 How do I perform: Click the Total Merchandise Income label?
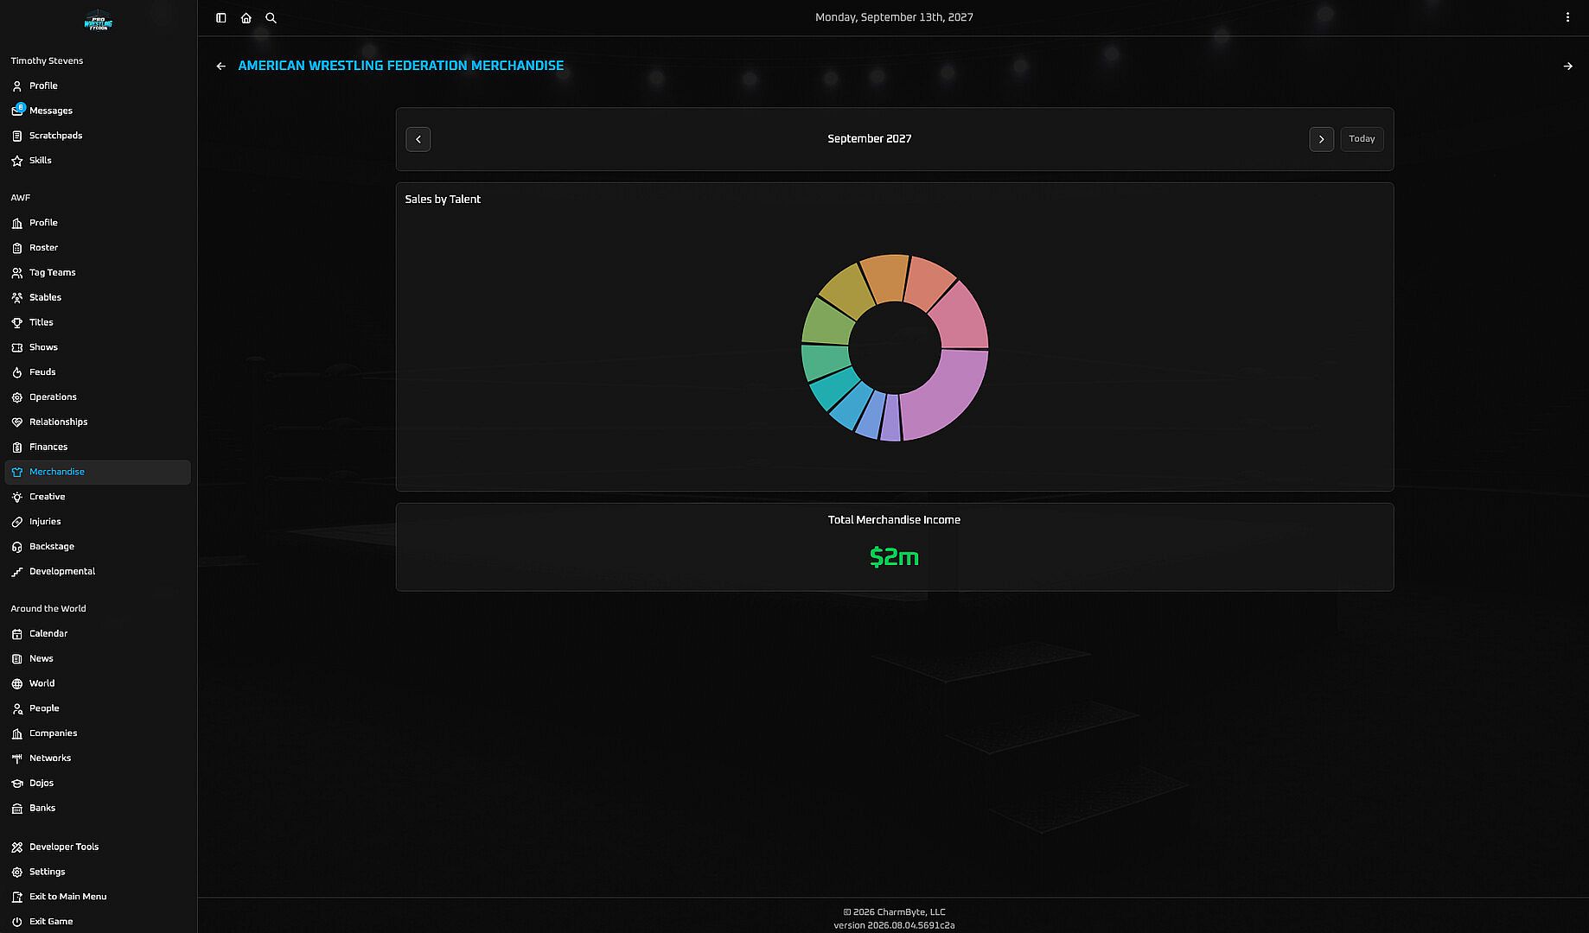pos(894,520)
